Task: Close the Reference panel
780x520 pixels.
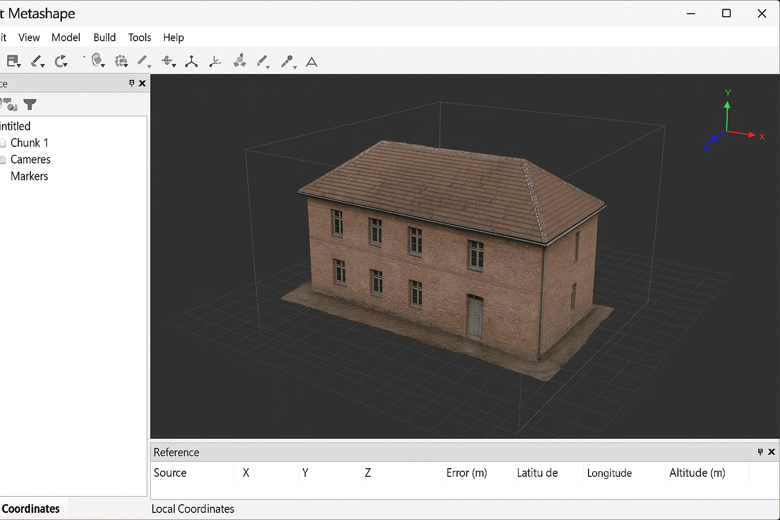Action: (x=771, y=452)
